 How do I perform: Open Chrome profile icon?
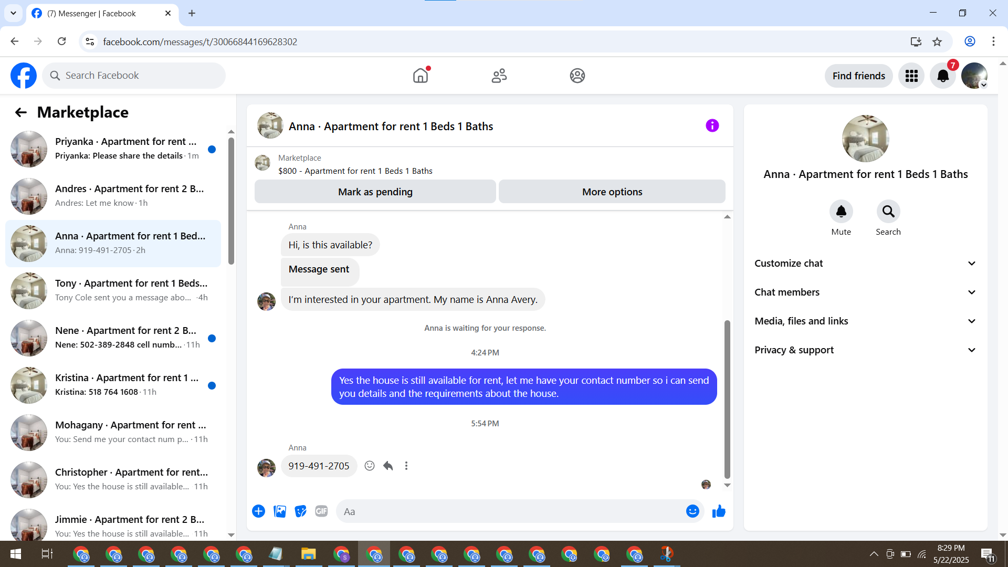[970, 41]
